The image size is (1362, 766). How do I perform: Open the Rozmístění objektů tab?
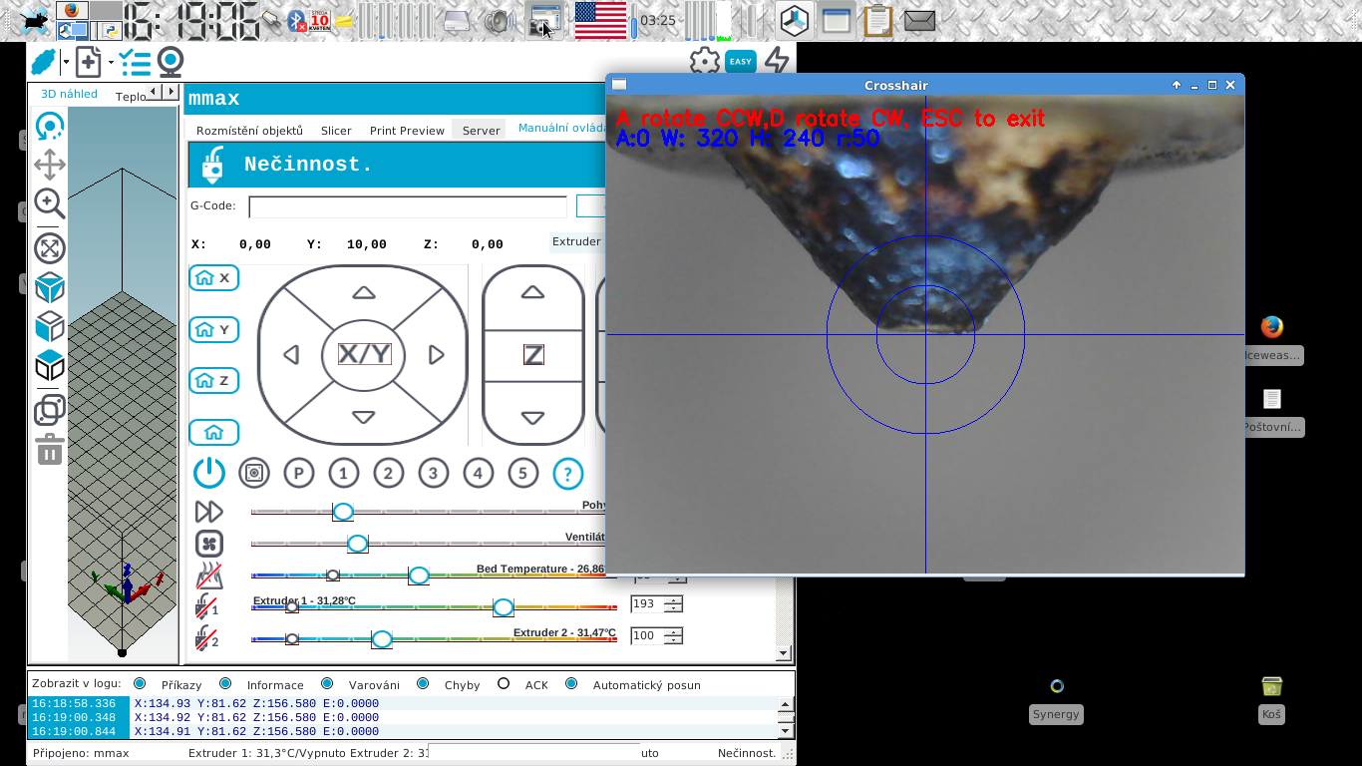[249, 131]
